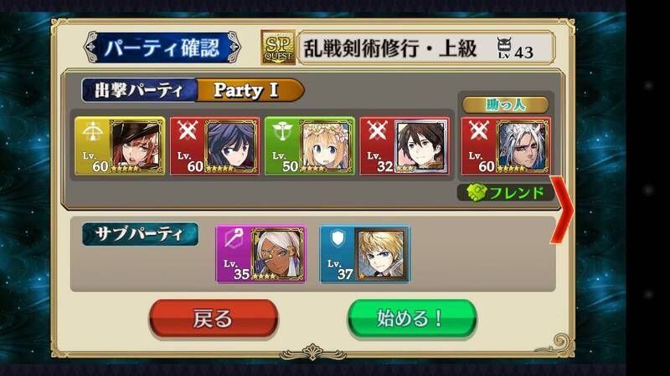The height and width of the screenshot is (376, 670).
Task: Tap the winged staff icon on green card
Action: pos(282,132)
